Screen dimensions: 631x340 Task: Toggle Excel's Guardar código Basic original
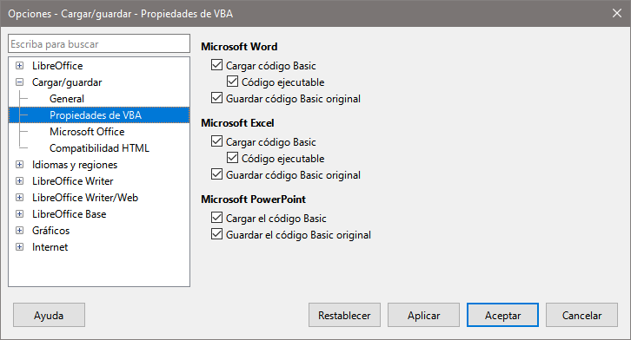(x=217, y=174)
